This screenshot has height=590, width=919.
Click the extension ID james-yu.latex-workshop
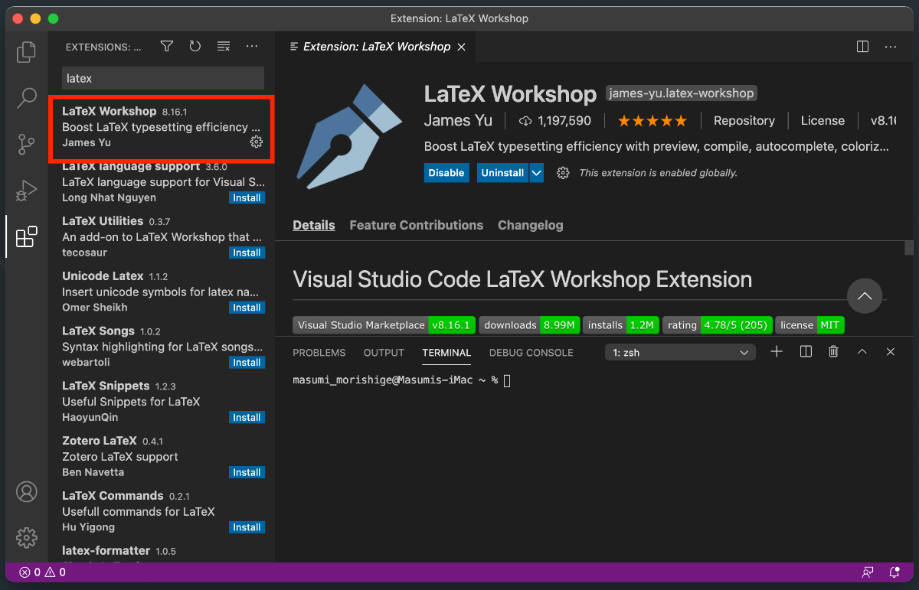pos(682,93)
